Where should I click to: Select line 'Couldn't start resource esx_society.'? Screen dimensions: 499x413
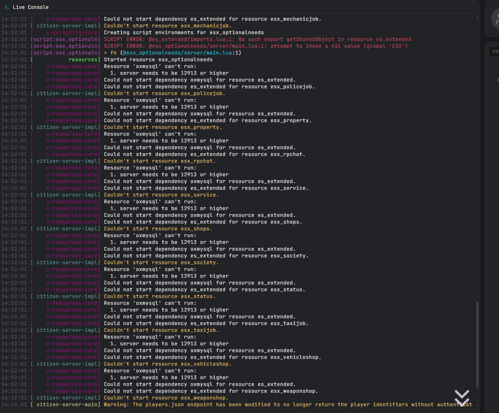(x=161, y=262)
